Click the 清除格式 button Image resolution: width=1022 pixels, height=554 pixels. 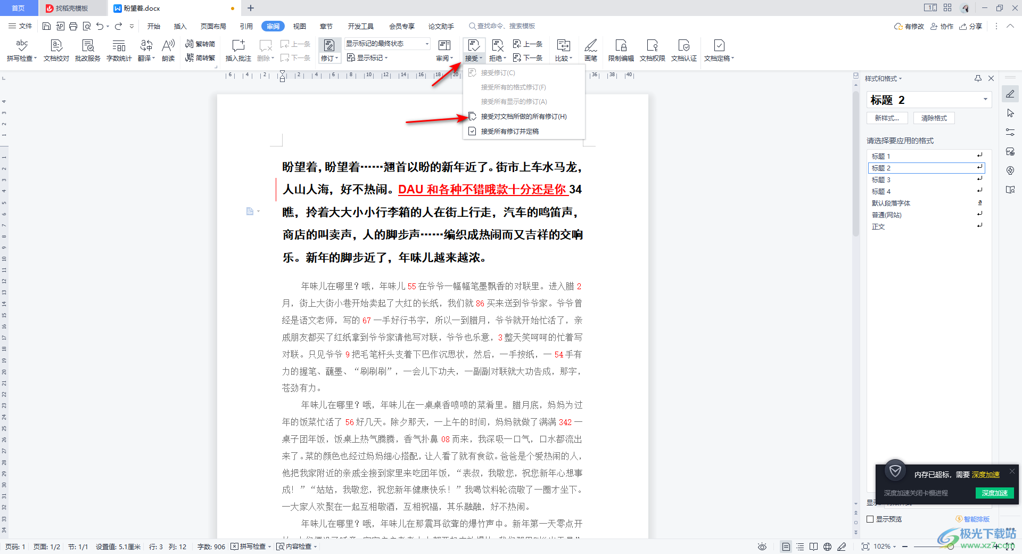934,118
